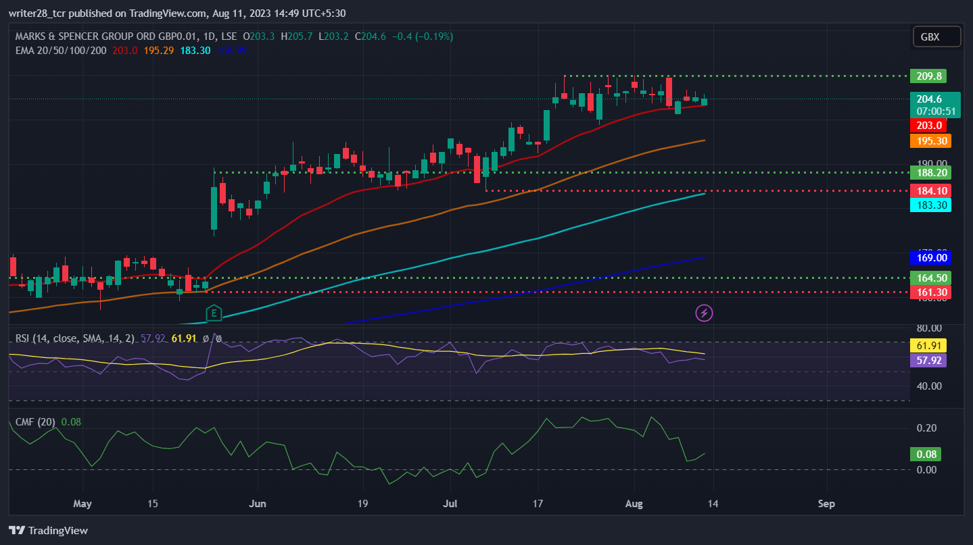The width and height of the screenshot is (973, 545).
Task: Click the 19 date label on the time axis
Action: [362, 504]
